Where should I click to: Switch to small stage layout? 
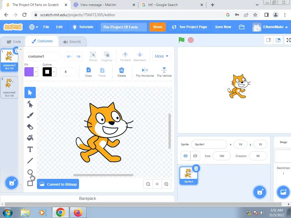[x=269, y=40]
